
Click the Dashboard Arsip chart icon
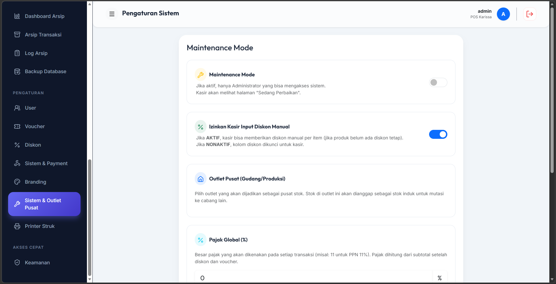pyautogui.click(x=17, y=16)
